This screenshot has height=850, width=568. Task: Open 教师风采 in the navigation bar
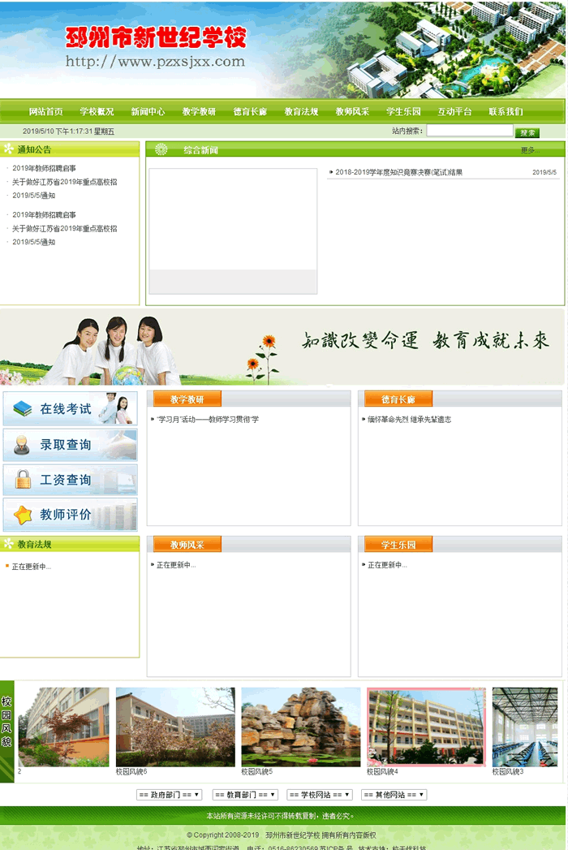click(352, 112)
